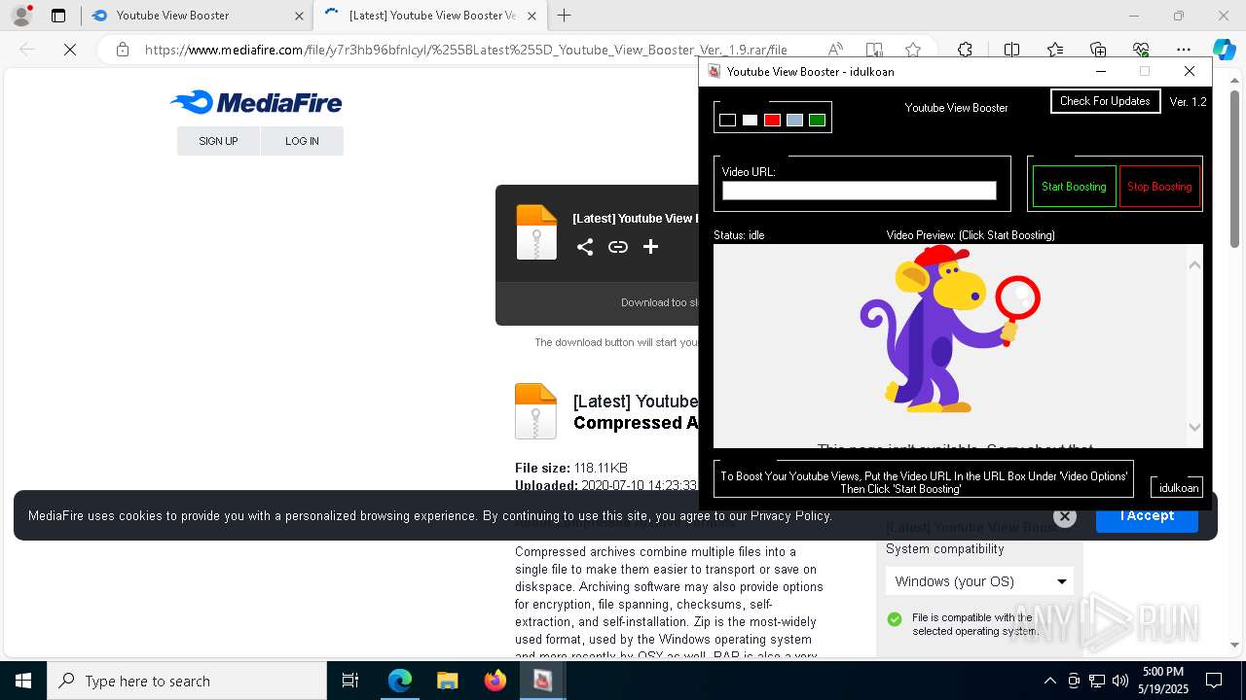Viewport: 1246px width, 700px height.
Task: Open the tab actions menu icon
Action: point(58,16)
